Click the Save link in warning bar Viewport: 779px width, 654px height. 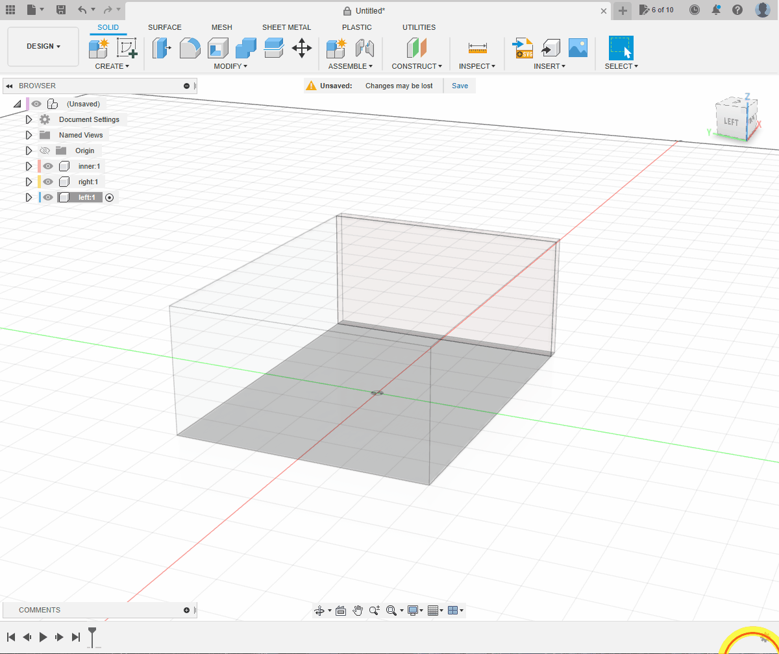point(460,86)
